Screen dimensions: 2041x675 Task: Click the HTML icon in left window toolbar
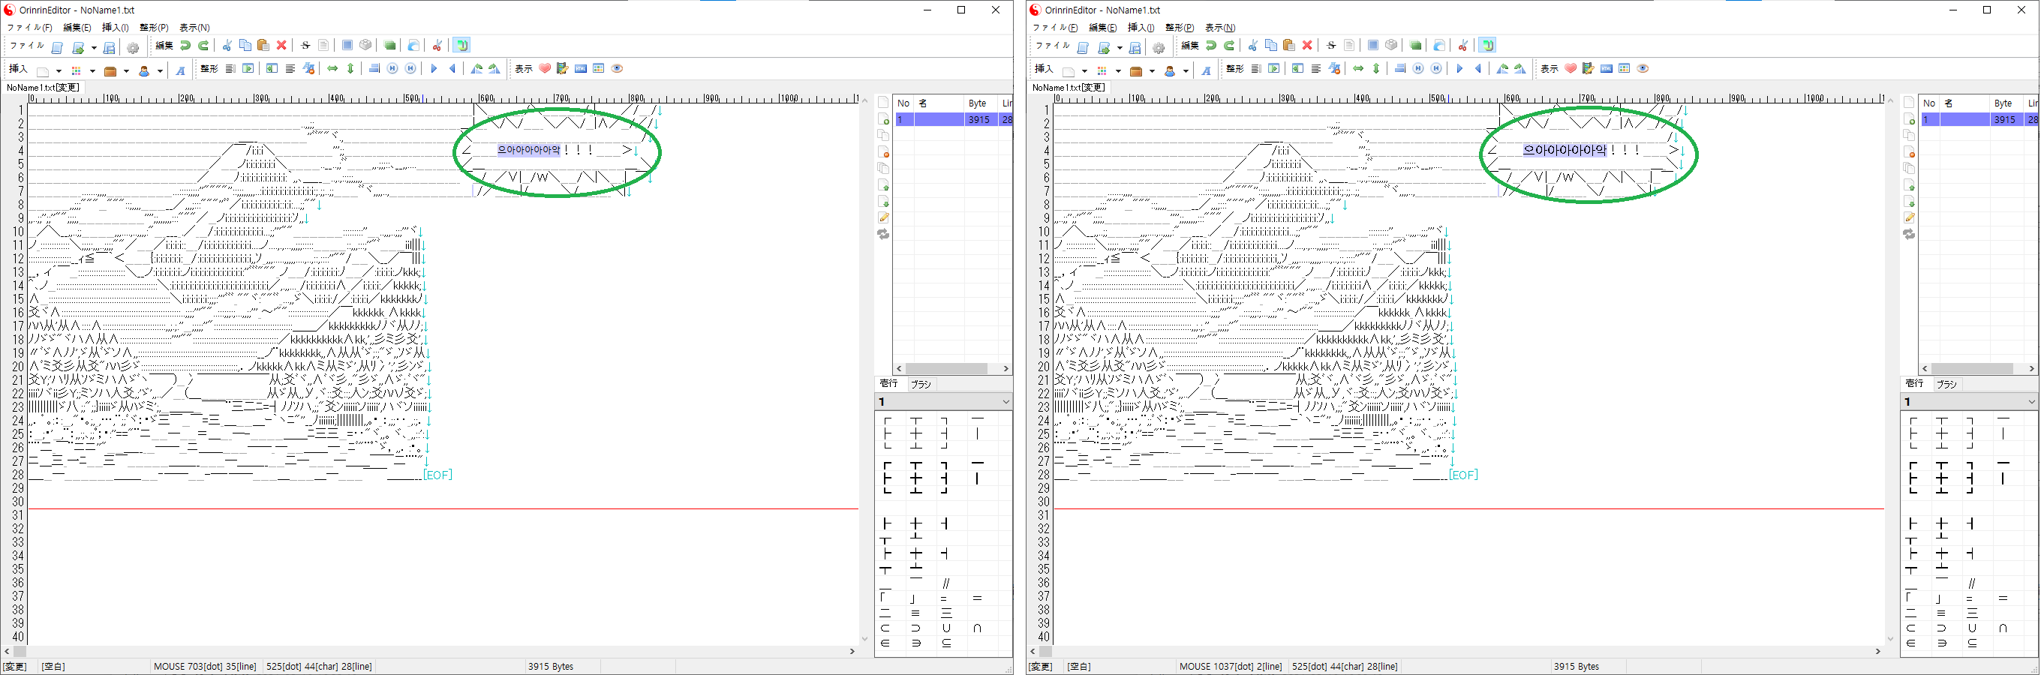click(x=581, y=69)
